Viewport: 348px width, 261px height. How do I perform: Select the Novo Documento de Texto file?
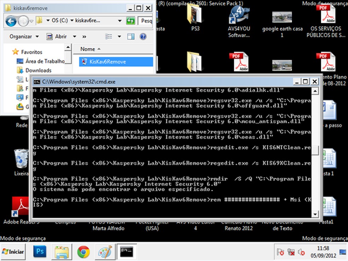[282, 226]
